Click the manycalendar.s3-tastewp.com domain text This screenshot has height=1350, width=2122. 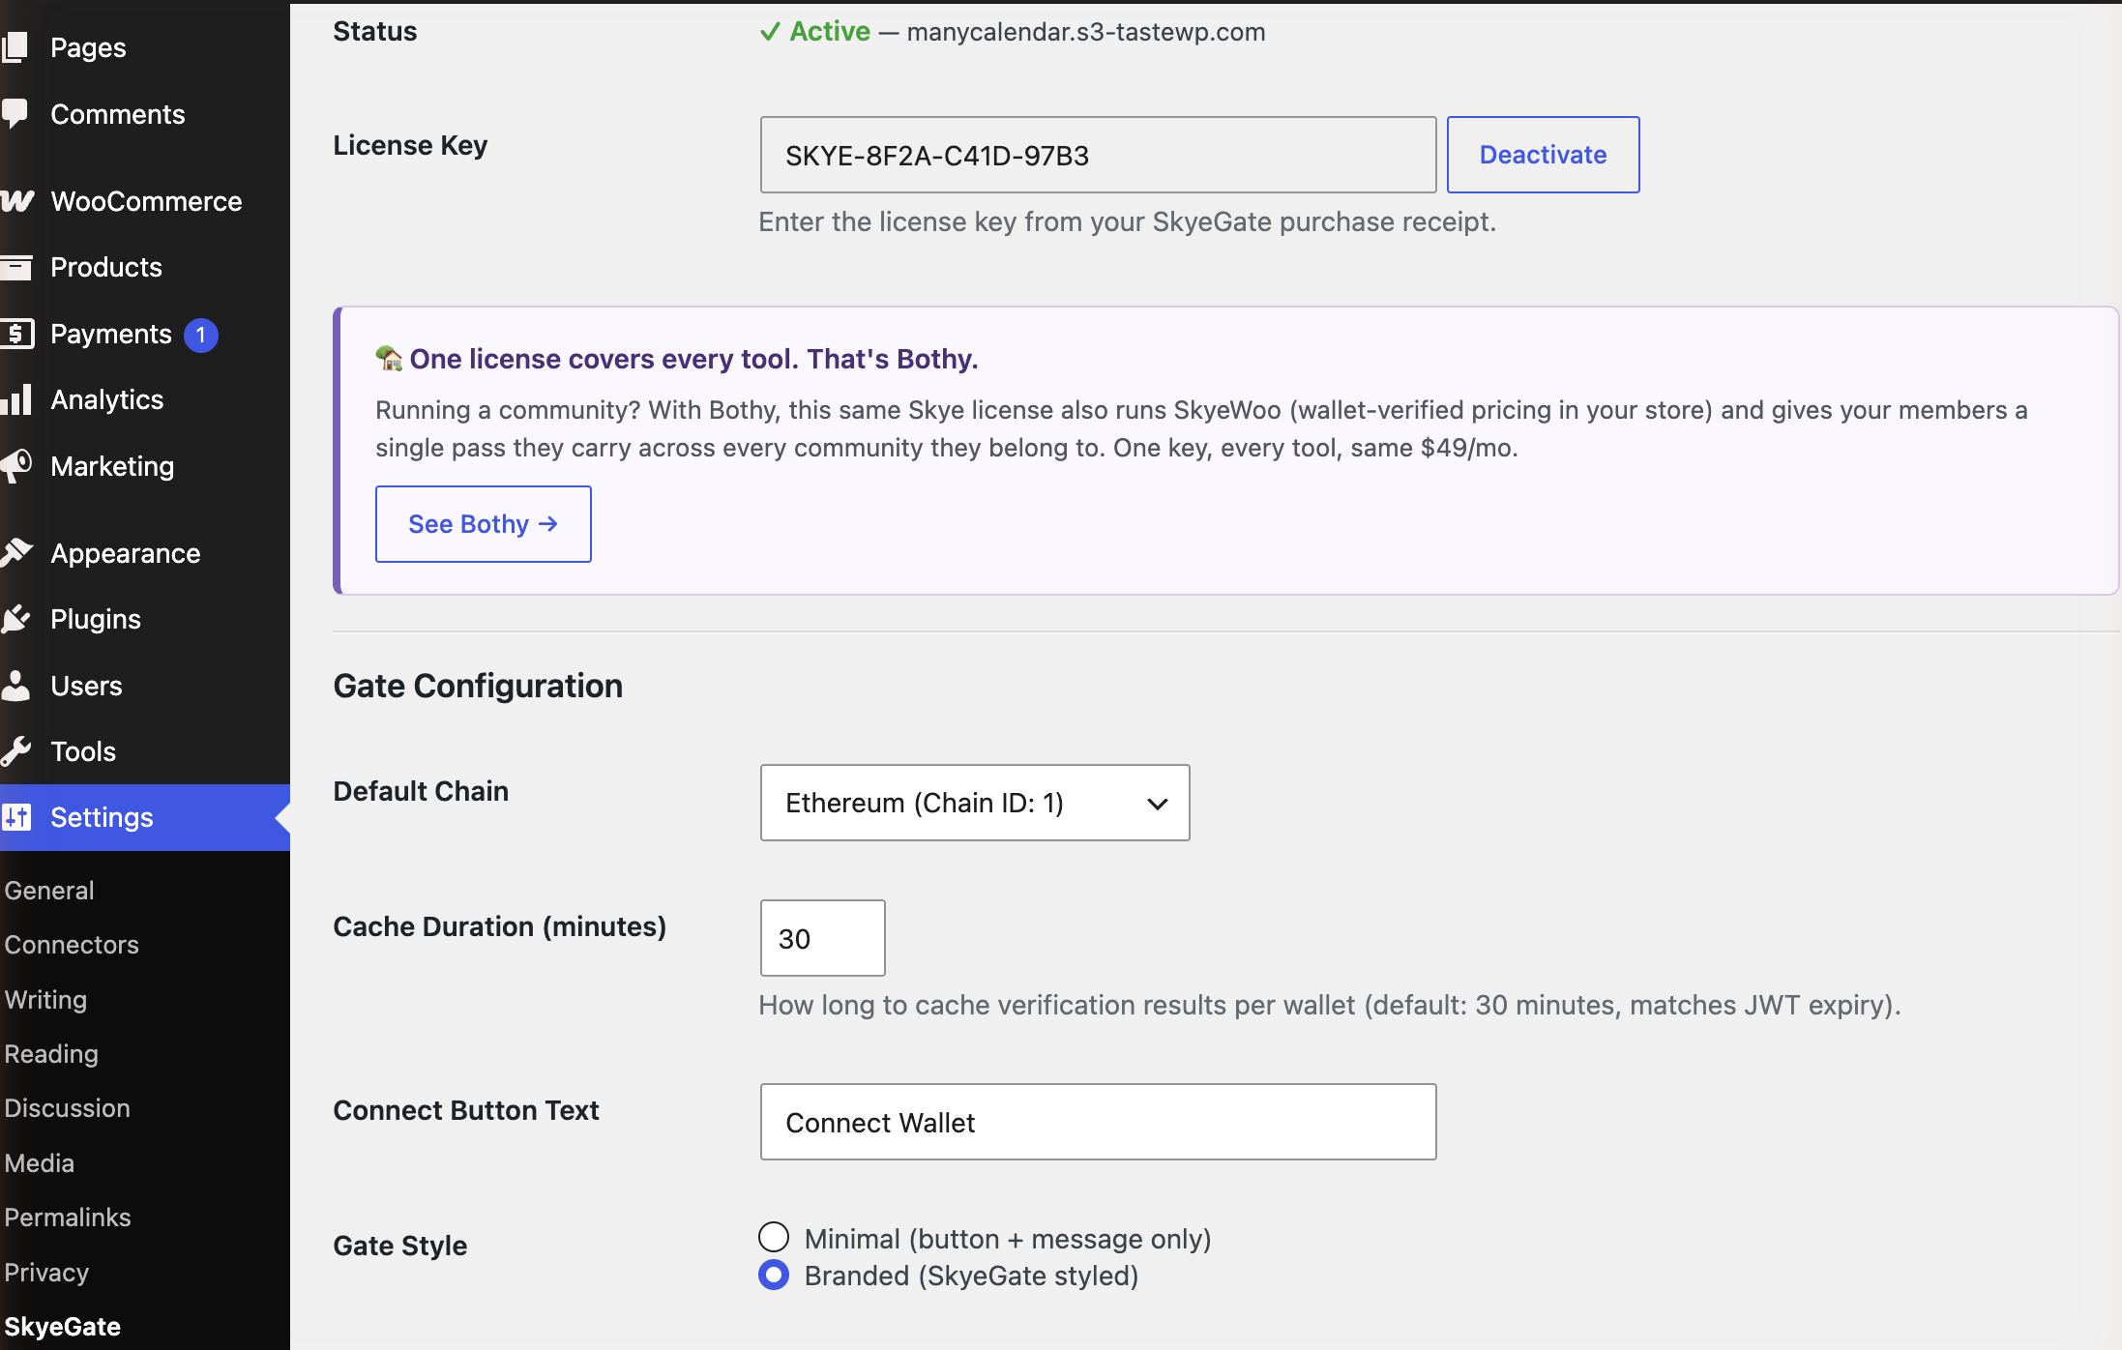(x=1086, y=32)
